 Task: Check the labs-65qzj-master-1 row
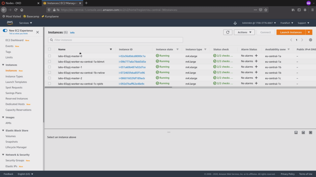click(49, 67)
